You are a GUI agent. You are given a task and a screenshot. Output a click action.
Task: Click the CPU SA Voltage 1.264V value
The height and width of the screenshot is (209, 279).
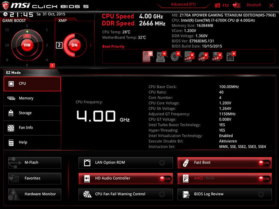pos(225,108)
